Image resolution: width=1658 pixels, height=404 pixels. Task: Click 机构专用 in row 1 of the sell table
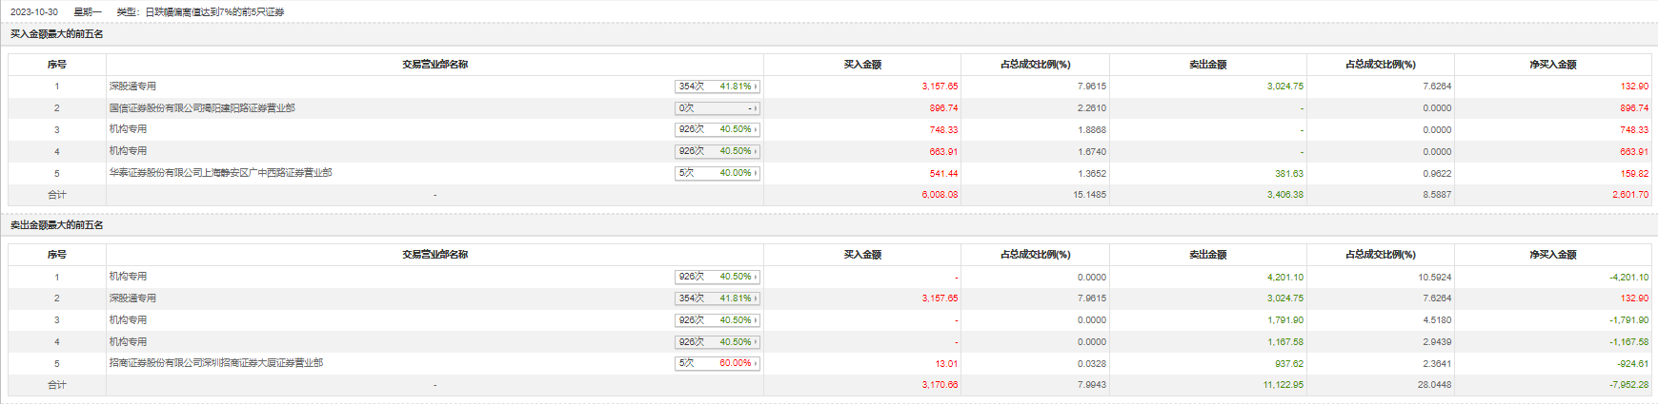128,277
